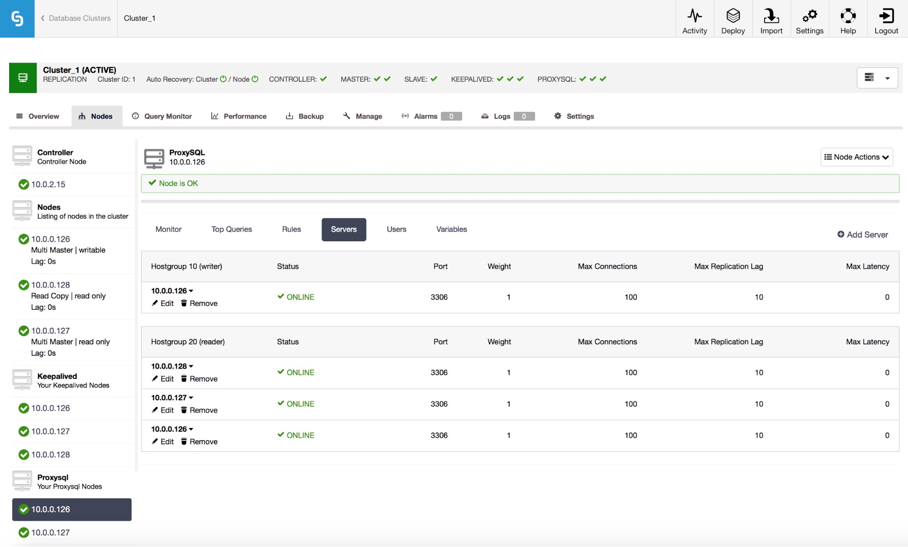908x547 pixels.
Task: Select the Rules subtab
Action: [x=291, y=229]
